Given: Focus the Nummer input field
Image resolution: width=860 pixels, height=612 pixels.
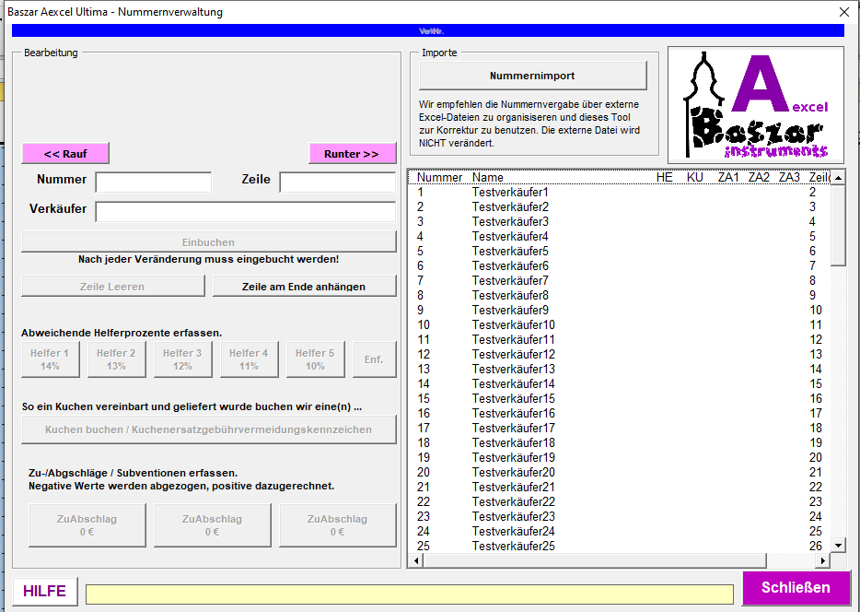Looking at the screenshot, I should click(x=154, y=182).
